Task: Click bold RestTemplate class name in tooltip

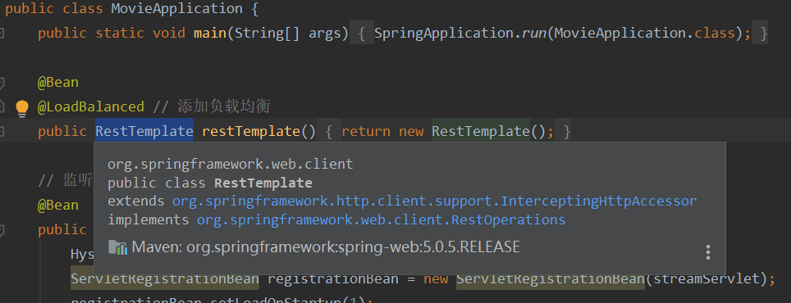Action: pos(263,183)
